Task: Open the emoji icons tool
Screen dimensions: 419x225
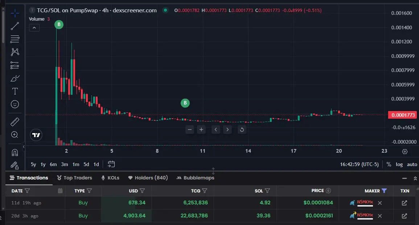Action: coord(15,104)
